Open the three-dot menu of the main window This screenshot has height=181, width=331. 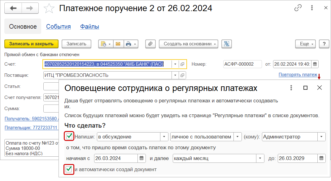click(312, 8)
